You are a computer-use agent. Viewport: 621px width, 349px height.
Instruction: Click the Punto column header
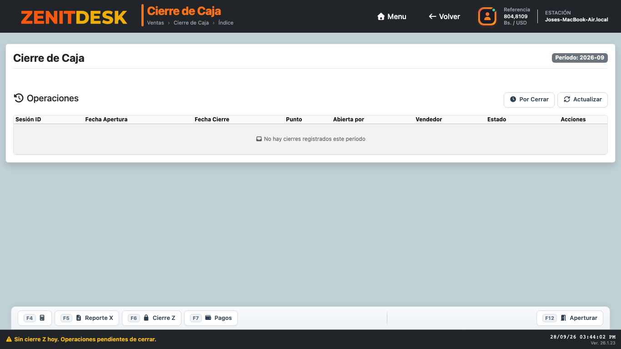coord(294,120)
